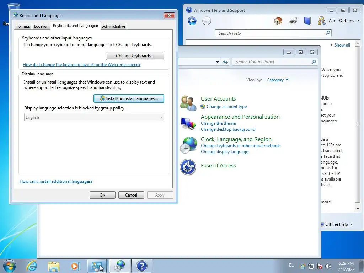Click Ask in the Help toolbar
The height and width of the screenshot is (273, 364).
(332, 21)
